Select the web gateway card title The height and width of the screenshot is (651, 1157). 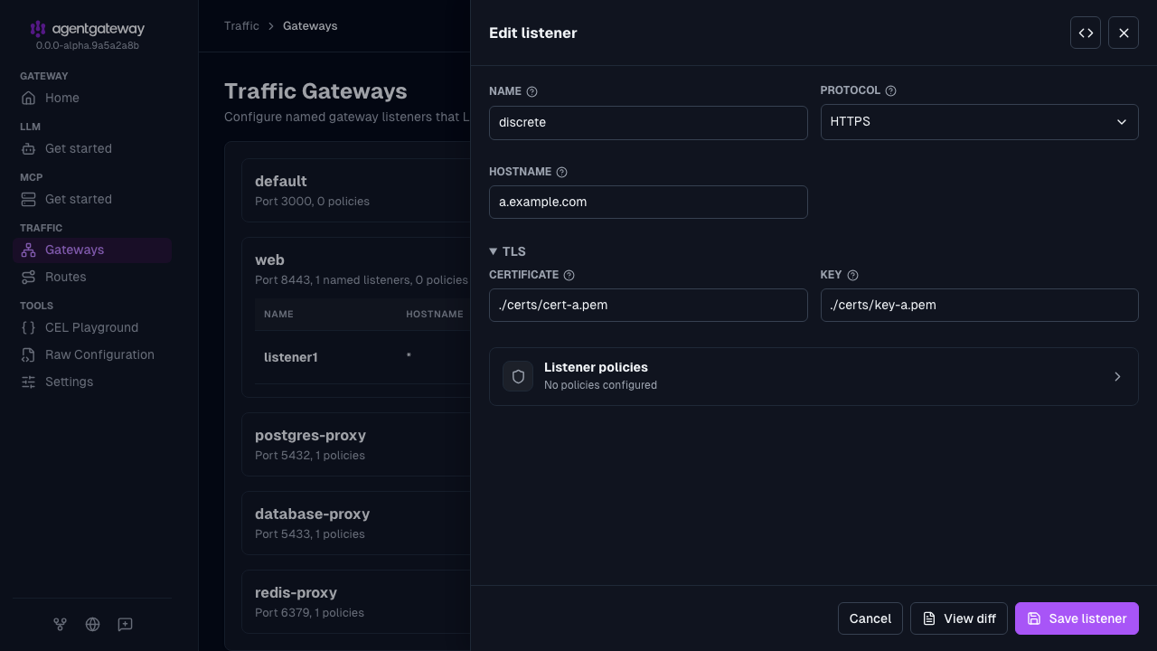[269, 259]
